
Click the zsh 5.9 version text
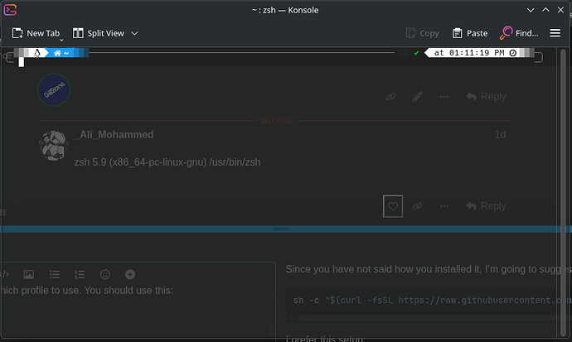pyautogui.click(x=167, y=162)
